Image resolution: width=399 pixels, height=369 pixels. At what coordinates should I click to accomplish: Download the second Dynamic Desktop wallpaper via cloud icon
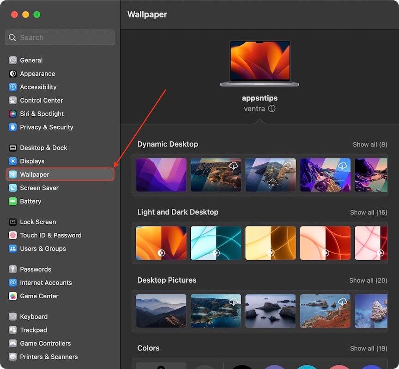233,166
